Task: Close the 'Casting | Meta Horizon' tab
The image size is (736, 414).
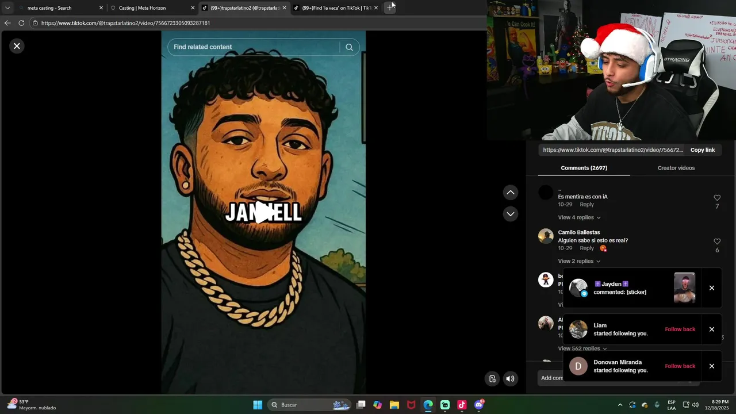Action: tap(193, 8)
